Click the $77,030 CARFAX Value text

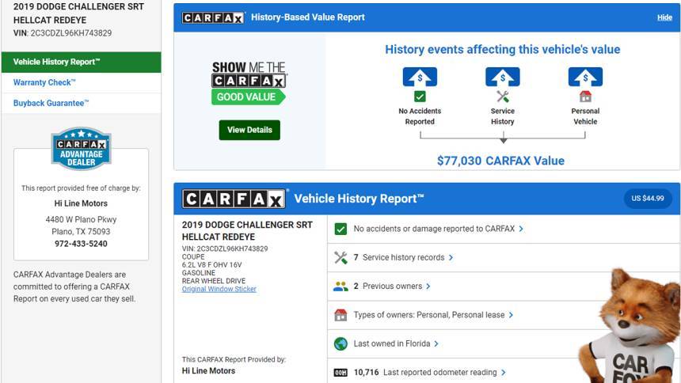pos(500,161)
